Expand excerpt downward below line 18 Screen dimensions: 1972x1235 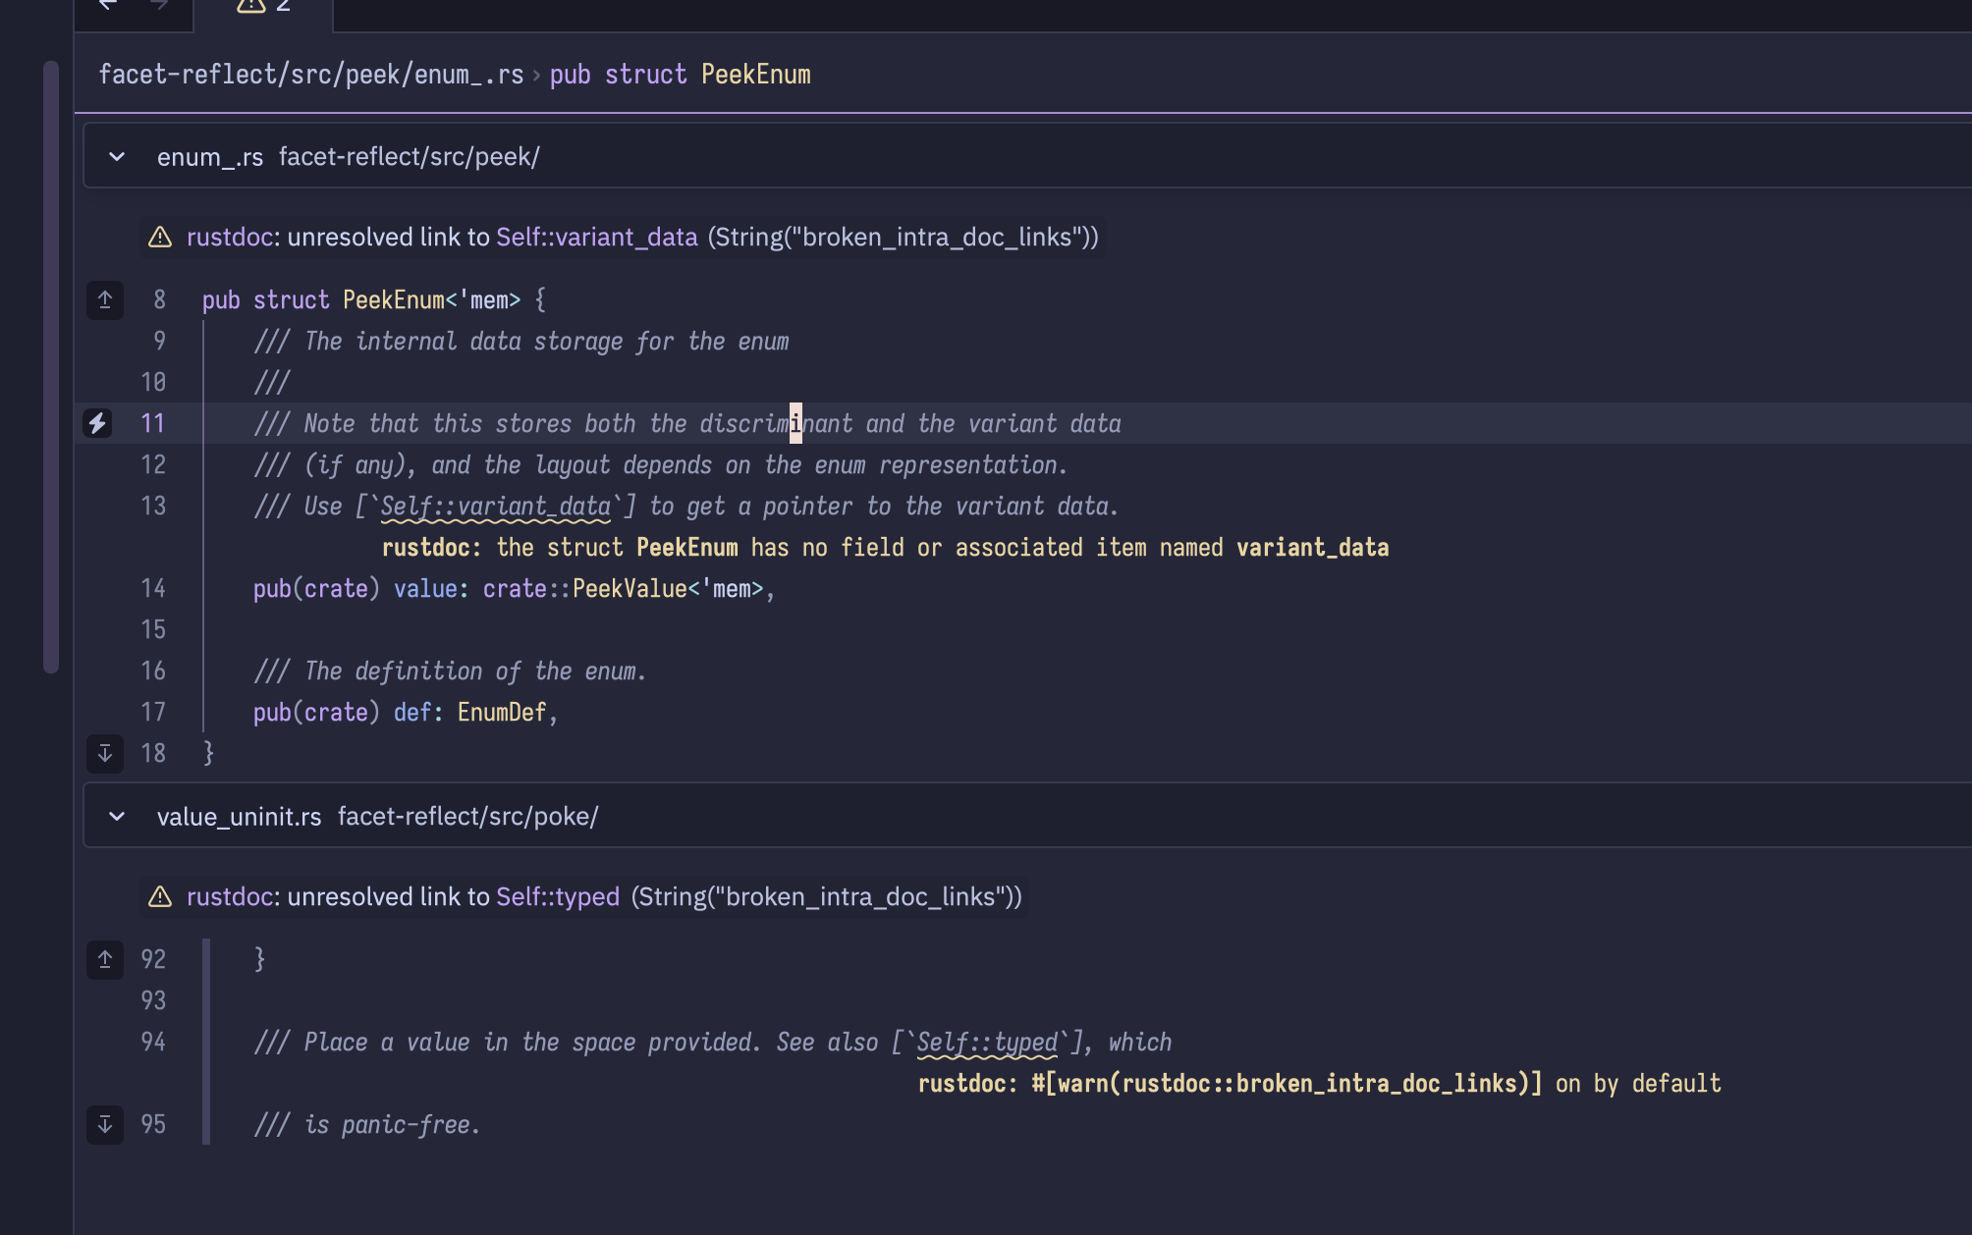(x=105, y=753)
